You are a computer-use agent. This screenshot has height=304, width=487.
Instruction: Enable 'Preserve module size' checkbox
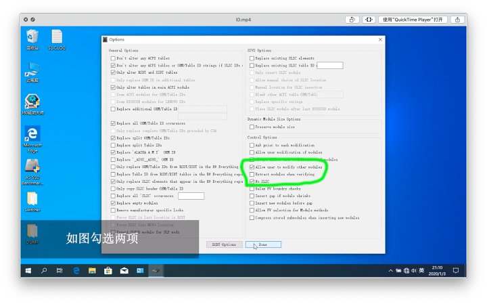pos(252,127)
